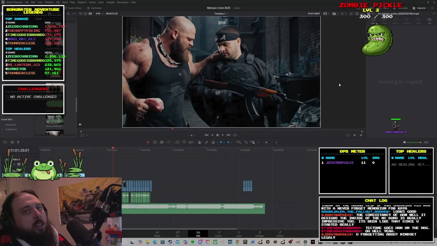Screen dimensions: 437x246
Task: Go to the Deliver page
Action: pyautogui.click(x=280, y=234)
